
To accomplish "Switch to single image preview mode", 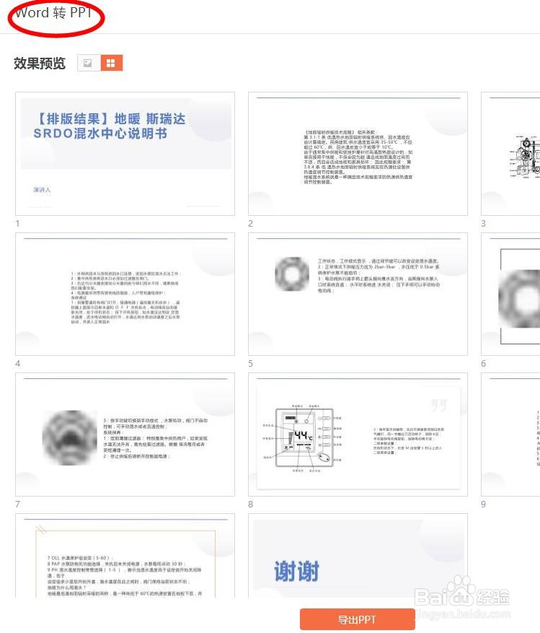I will click(89, 63).
